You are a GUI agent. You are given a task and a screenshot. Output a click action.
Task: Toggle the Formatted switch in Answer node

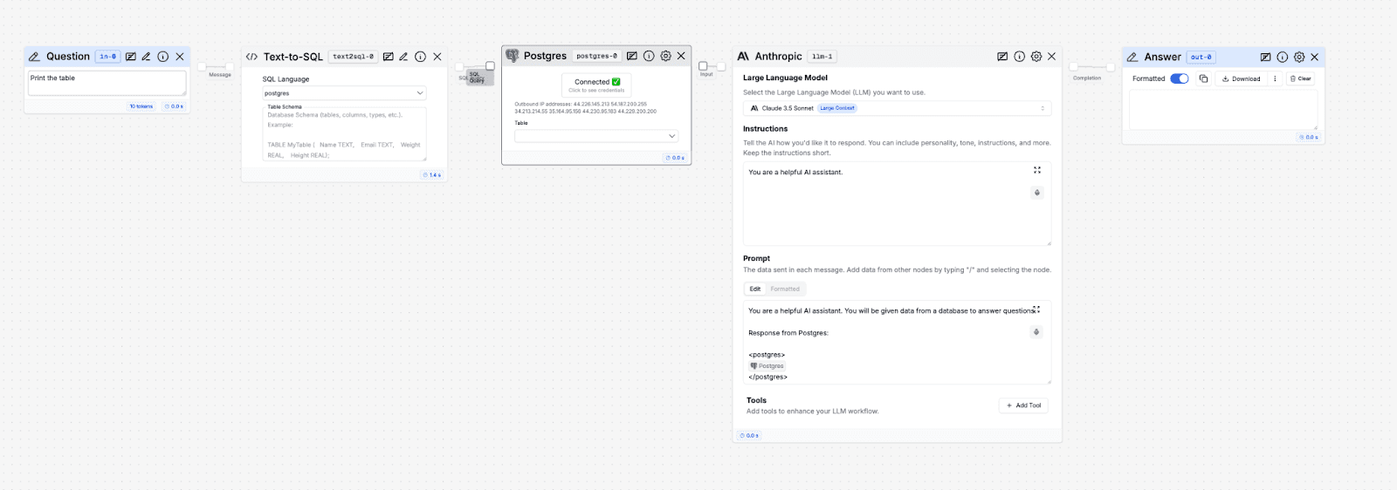click(1180, 78)
